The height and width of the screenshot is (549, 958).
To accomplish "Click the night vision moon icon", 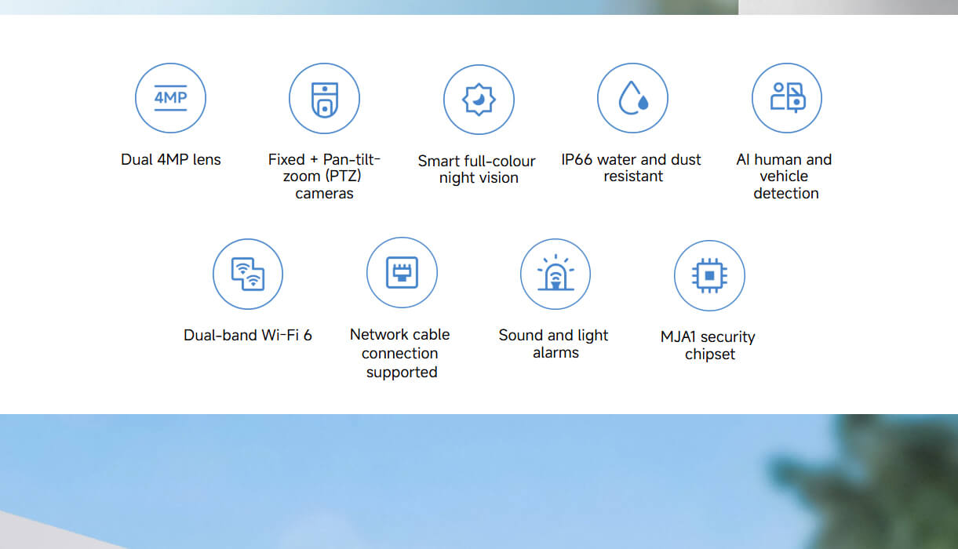I will pos(479,100).
